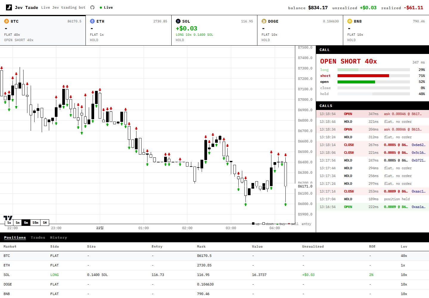Select the 13:18:14 CLOSE call row
Screen dimensions: 429x298
(x=372, y=145)
